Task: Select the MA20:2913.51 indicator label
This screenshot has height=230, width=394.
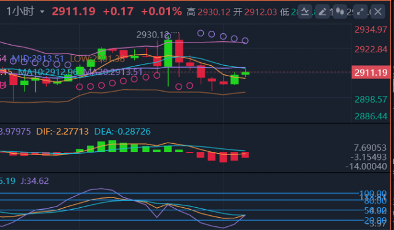Action: tap(113, 72)
